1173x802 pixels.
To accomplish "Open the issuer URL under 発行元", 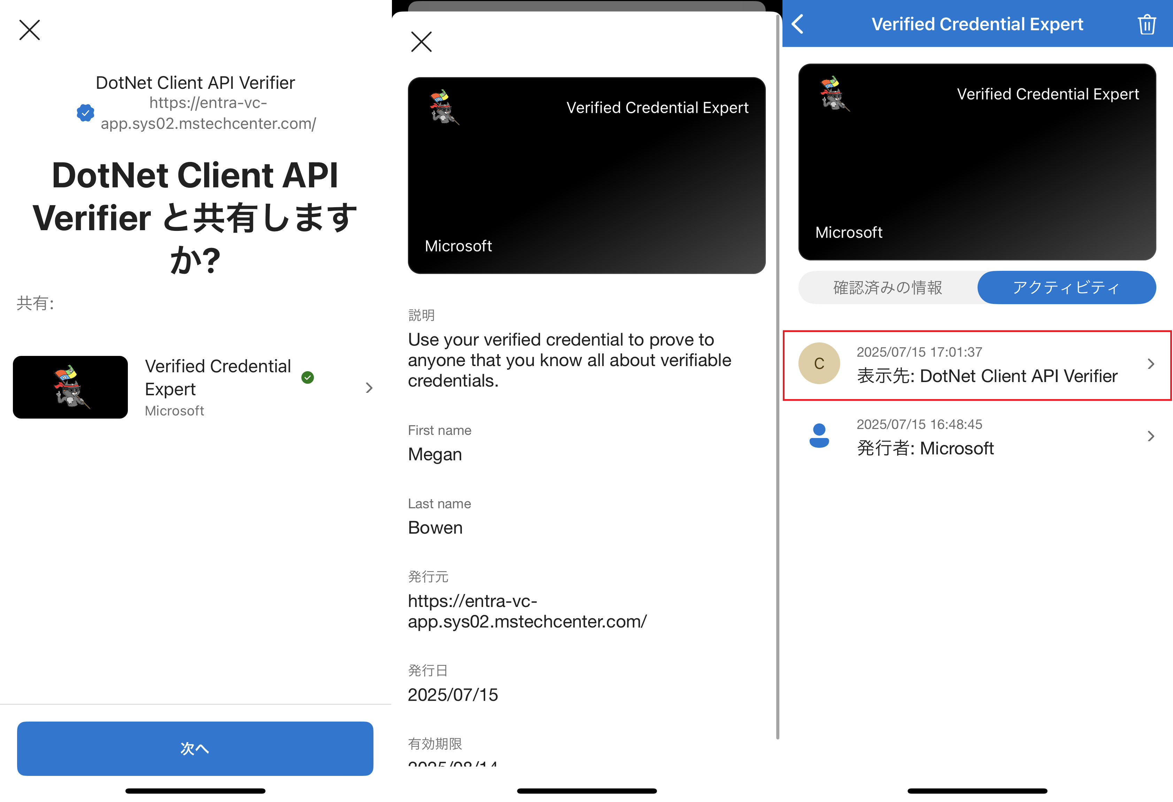I will [526, 611].
